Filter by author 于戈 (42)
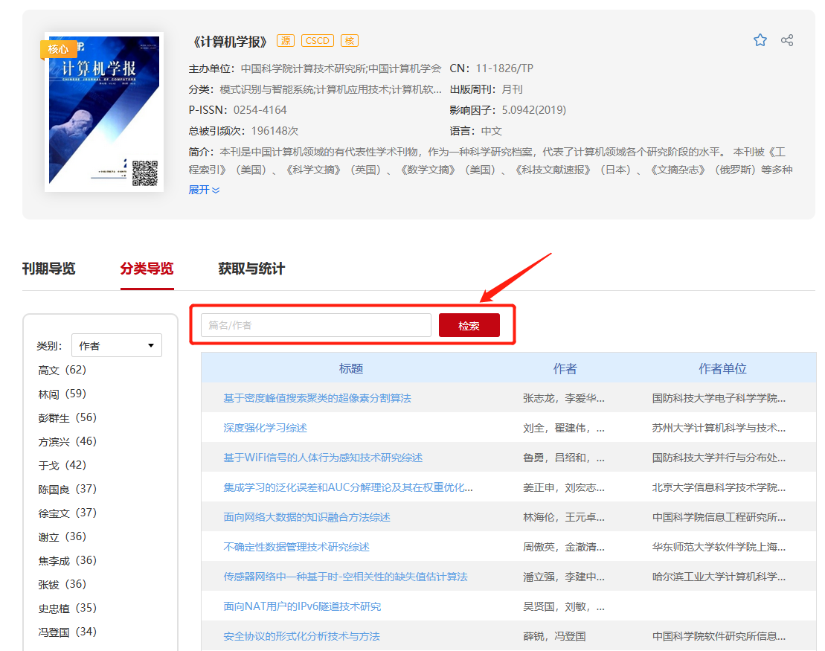 point(62,465)
